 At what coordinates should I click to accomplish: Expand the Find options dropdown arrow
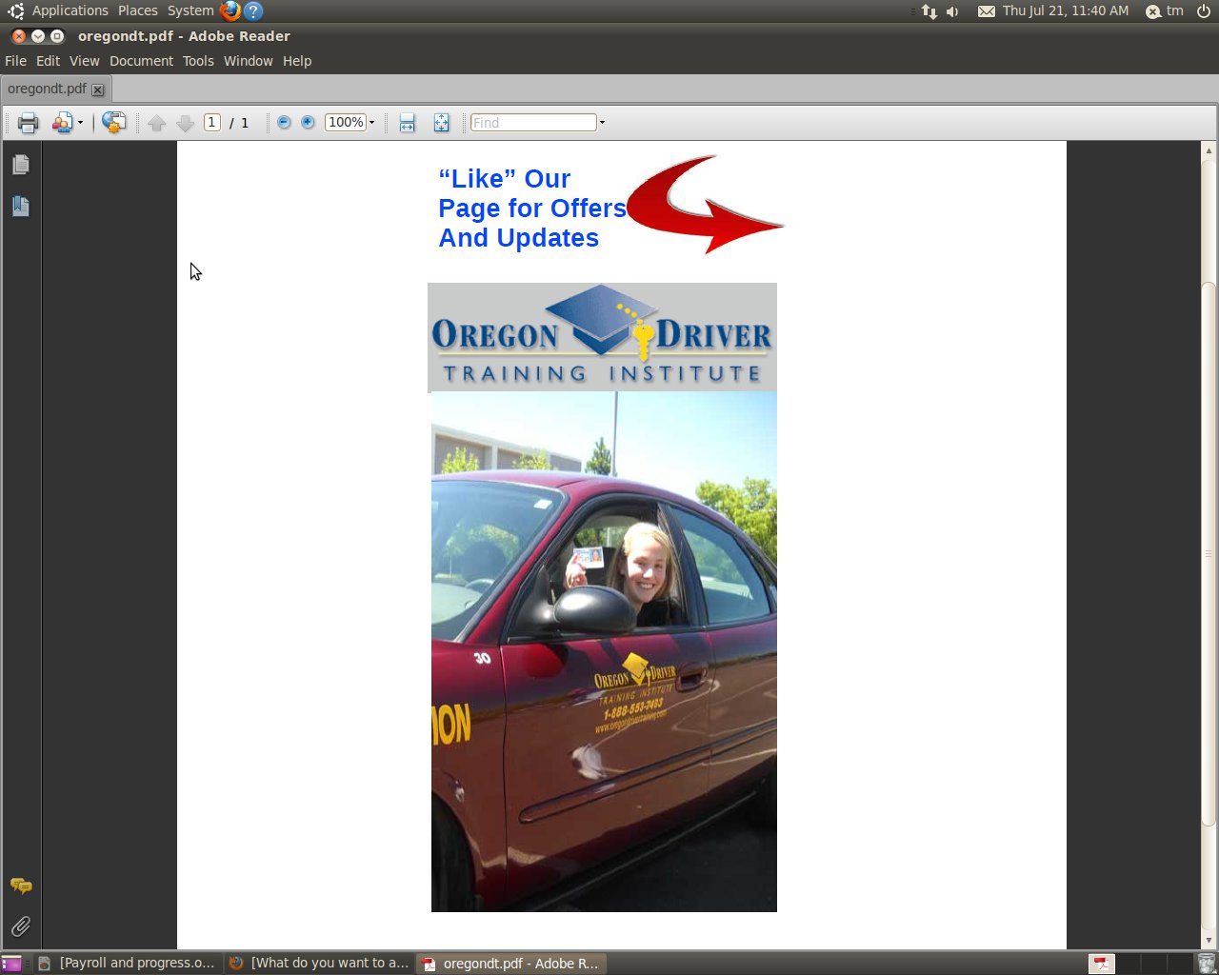pos(602,123)
